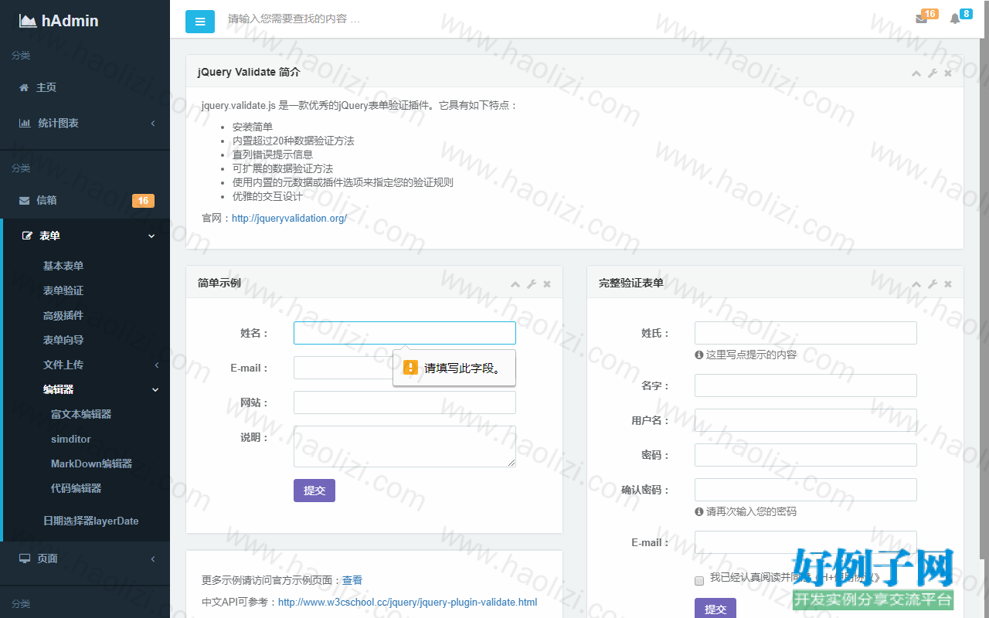The width and height of the screenshot is (989, 618).
Task: Close the 完整验证表单 panel
Action: 948,284
